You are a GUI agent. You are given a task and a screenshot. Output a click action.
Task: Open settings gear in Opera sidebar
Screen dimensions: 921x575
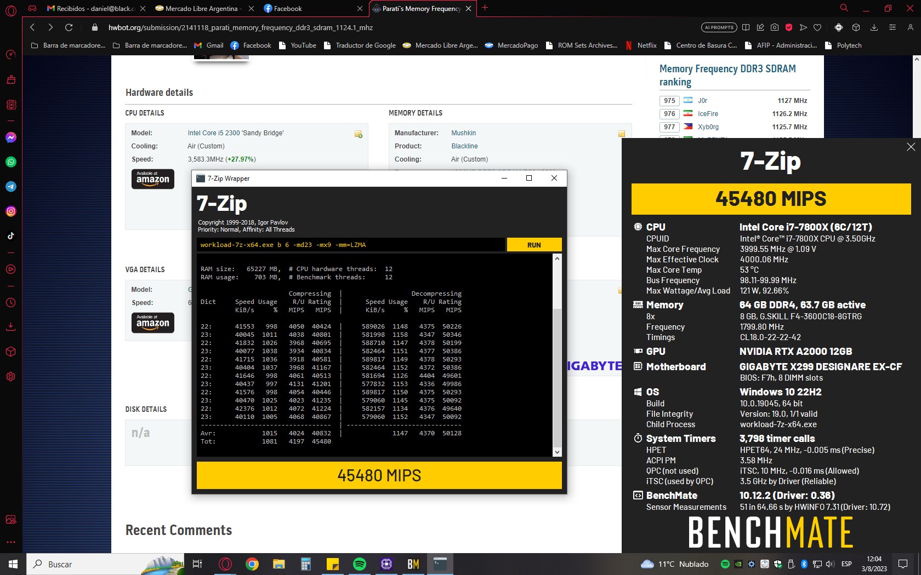11,377
